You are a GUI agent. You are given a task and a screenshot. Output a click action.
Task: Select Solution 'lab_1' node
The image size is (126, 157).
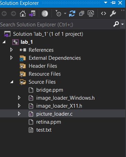pos(48,34)
